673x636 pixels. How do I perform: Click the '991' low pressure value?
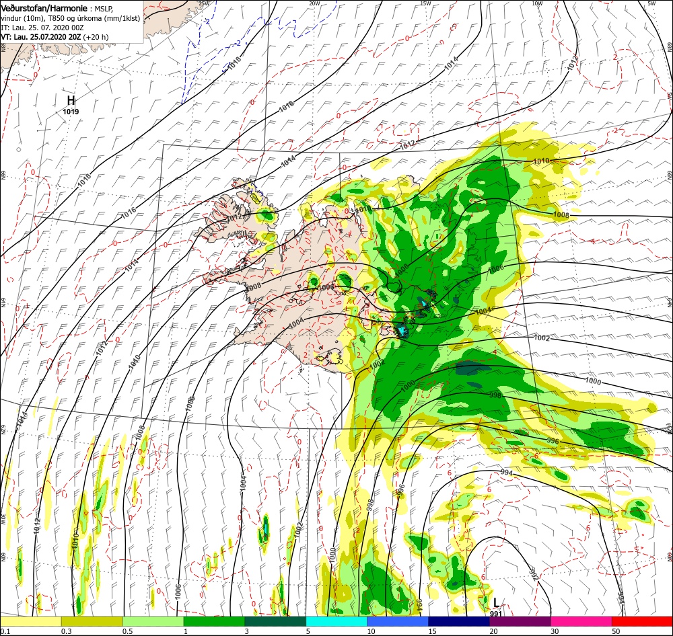tap(496, 613)
